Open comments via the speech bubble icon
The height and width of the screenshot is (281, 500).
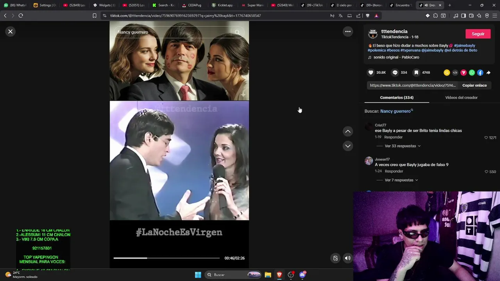(x=395, y=73)
